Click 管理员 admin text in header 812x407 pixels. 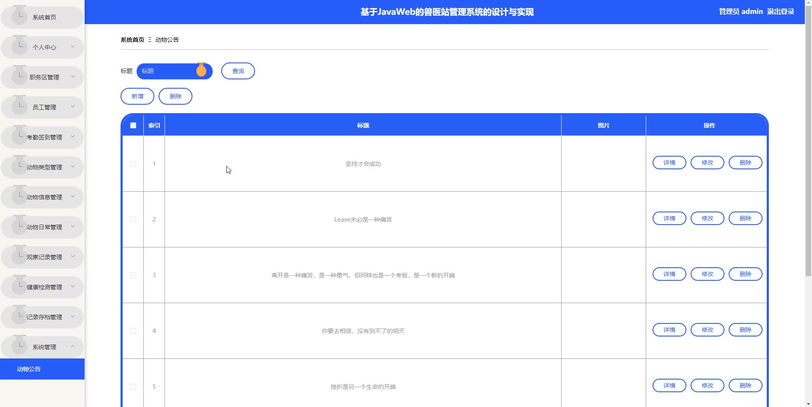[x=741, y=11]
